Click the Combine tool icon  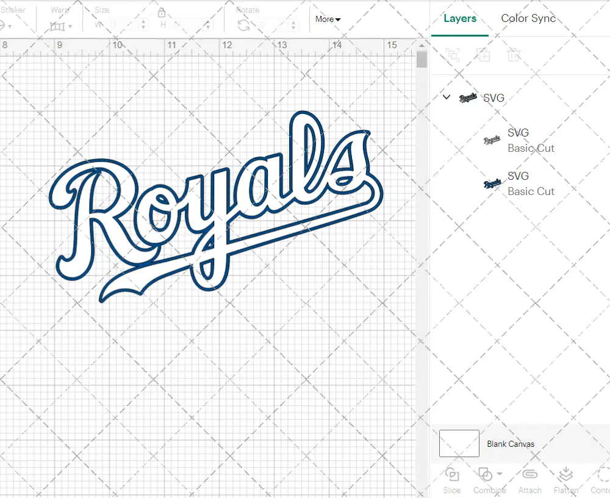coord(485,474)
